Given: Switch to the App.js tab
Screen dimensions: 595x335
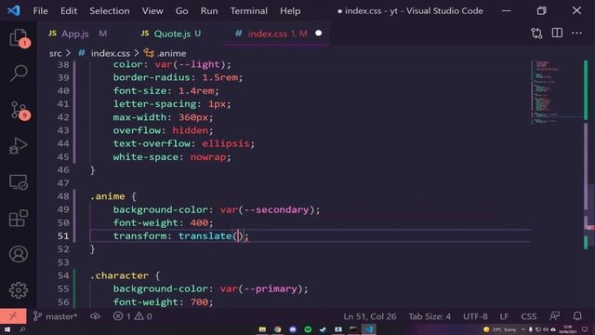Looking at the screenshot, I should (x=78, y=33).
